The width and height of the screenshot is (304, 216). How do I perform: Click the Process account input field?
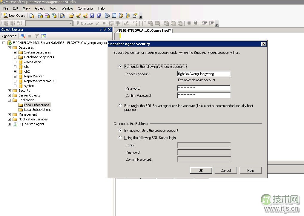[204, 74]
